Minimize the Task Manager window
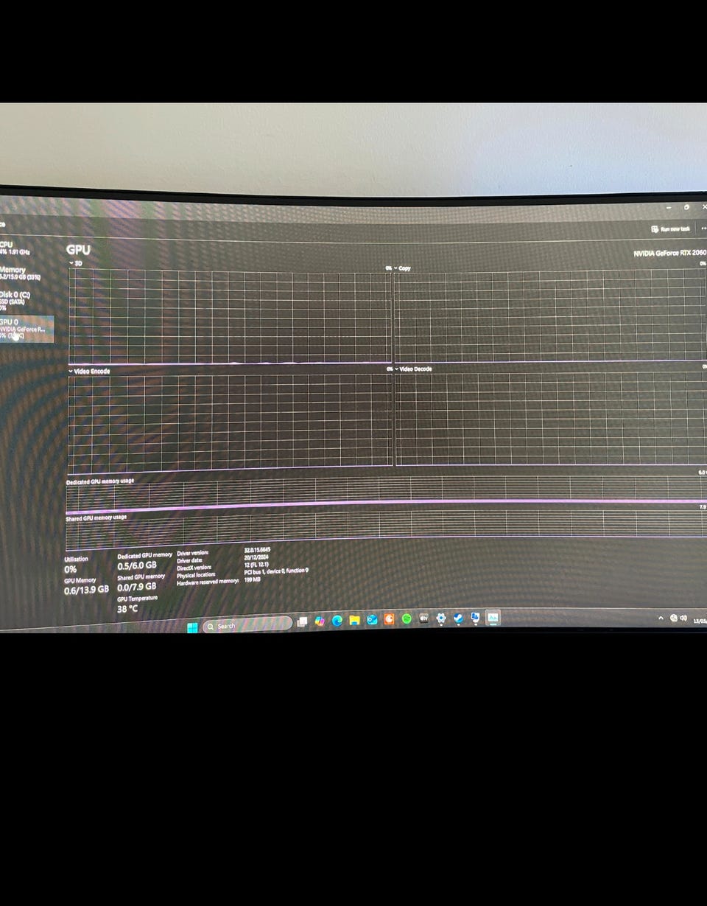This screenshot has height=906, width=707. [668, 207]
